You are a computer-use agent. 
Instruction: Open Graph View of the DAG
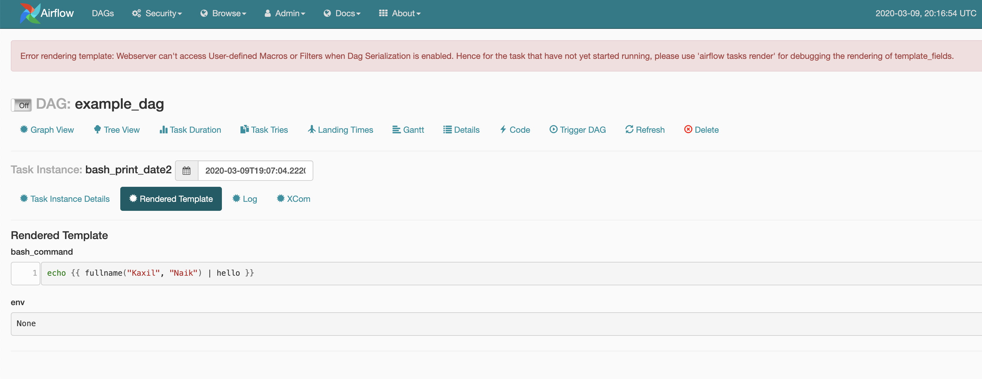[x=47, y=130]
